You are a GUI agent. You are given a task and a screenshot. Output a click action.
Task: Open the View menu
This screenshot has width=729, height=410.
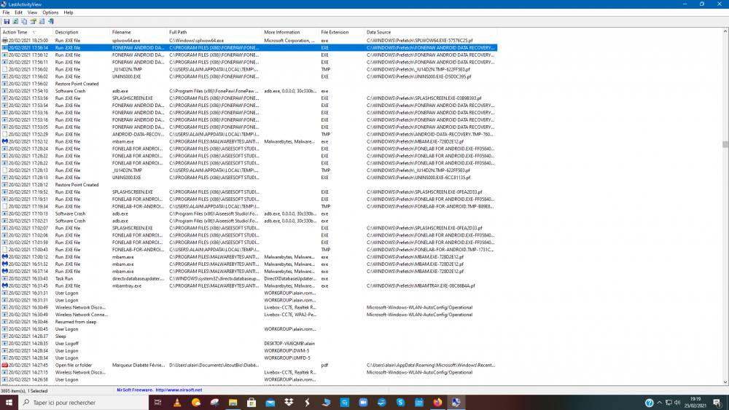point(32,12)
